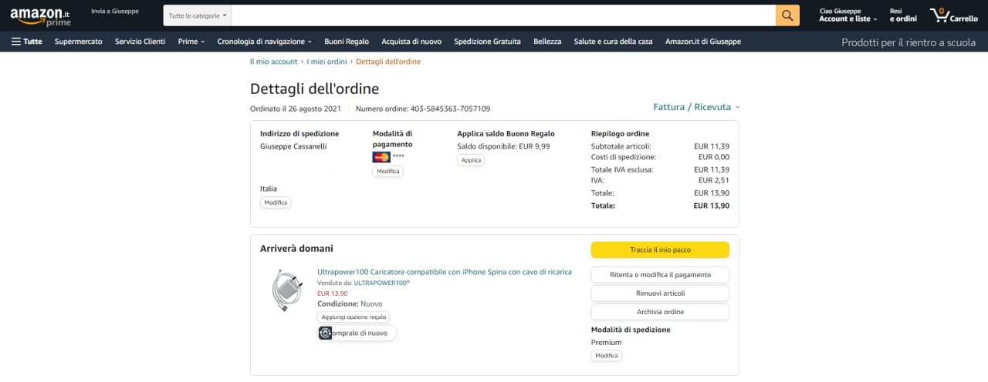
Task: Go to Supermercato in navigation bar
Action: [79, 42]
